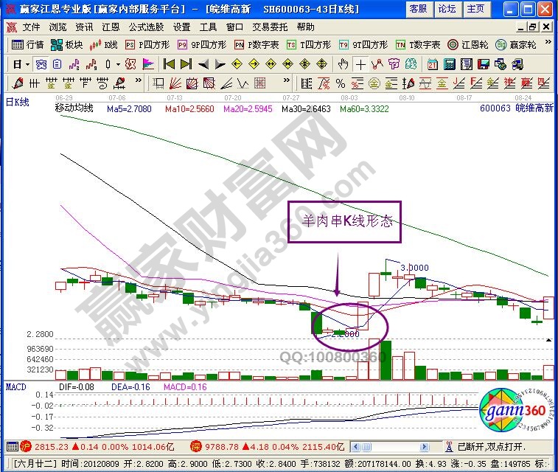Expand the candlestick style dropdown arrow
This screenshot has width=558, height=472.
tap(118, 64)
